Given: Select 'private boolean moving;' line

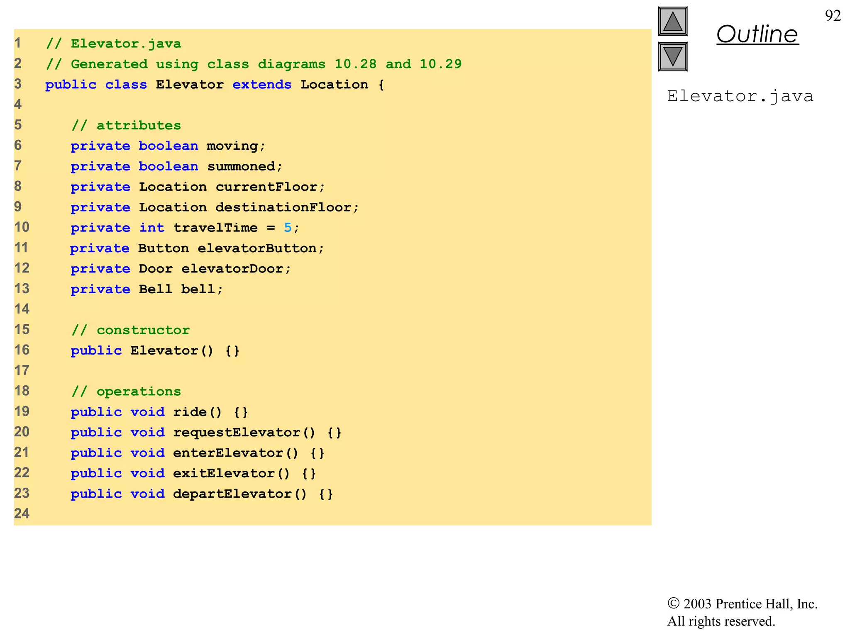Looking at the screenshot, I should (x=168, y=146).
